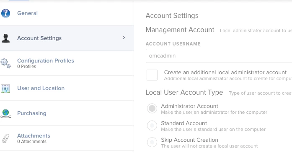The image size is (292, 153).
Task: Open the User and Location section
Action: (x=67, y=88)
